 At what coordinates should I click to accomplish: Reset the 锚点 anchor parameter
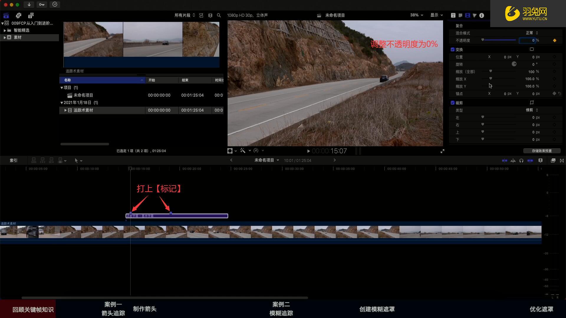click(x=560, y=94)
